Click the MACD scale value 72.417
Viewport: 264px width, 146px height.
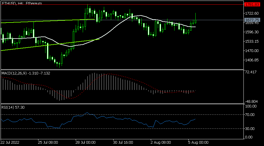(251, 72)
